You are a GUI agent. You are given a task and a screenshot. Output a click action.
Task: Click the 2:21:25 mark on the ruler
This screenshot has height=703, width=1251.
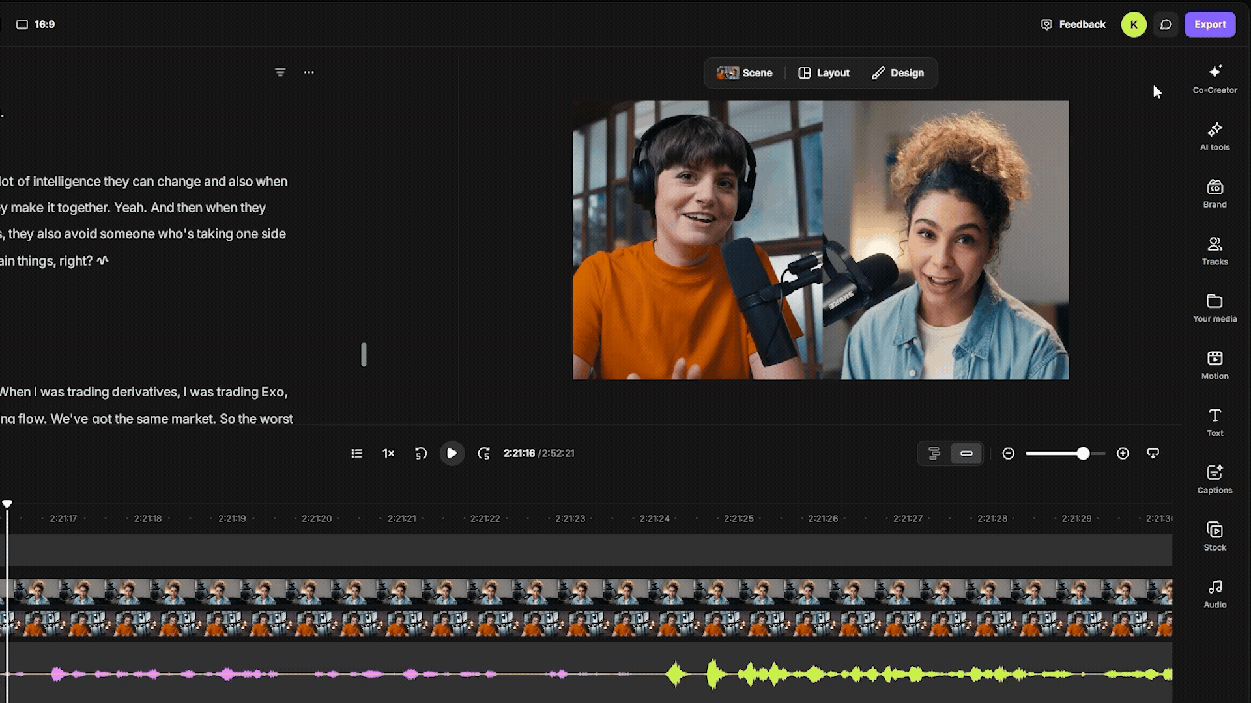pos(739,519)
